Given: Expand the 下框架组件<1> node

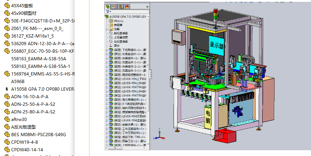Looking at the screenshot, I should click(106, 50).
